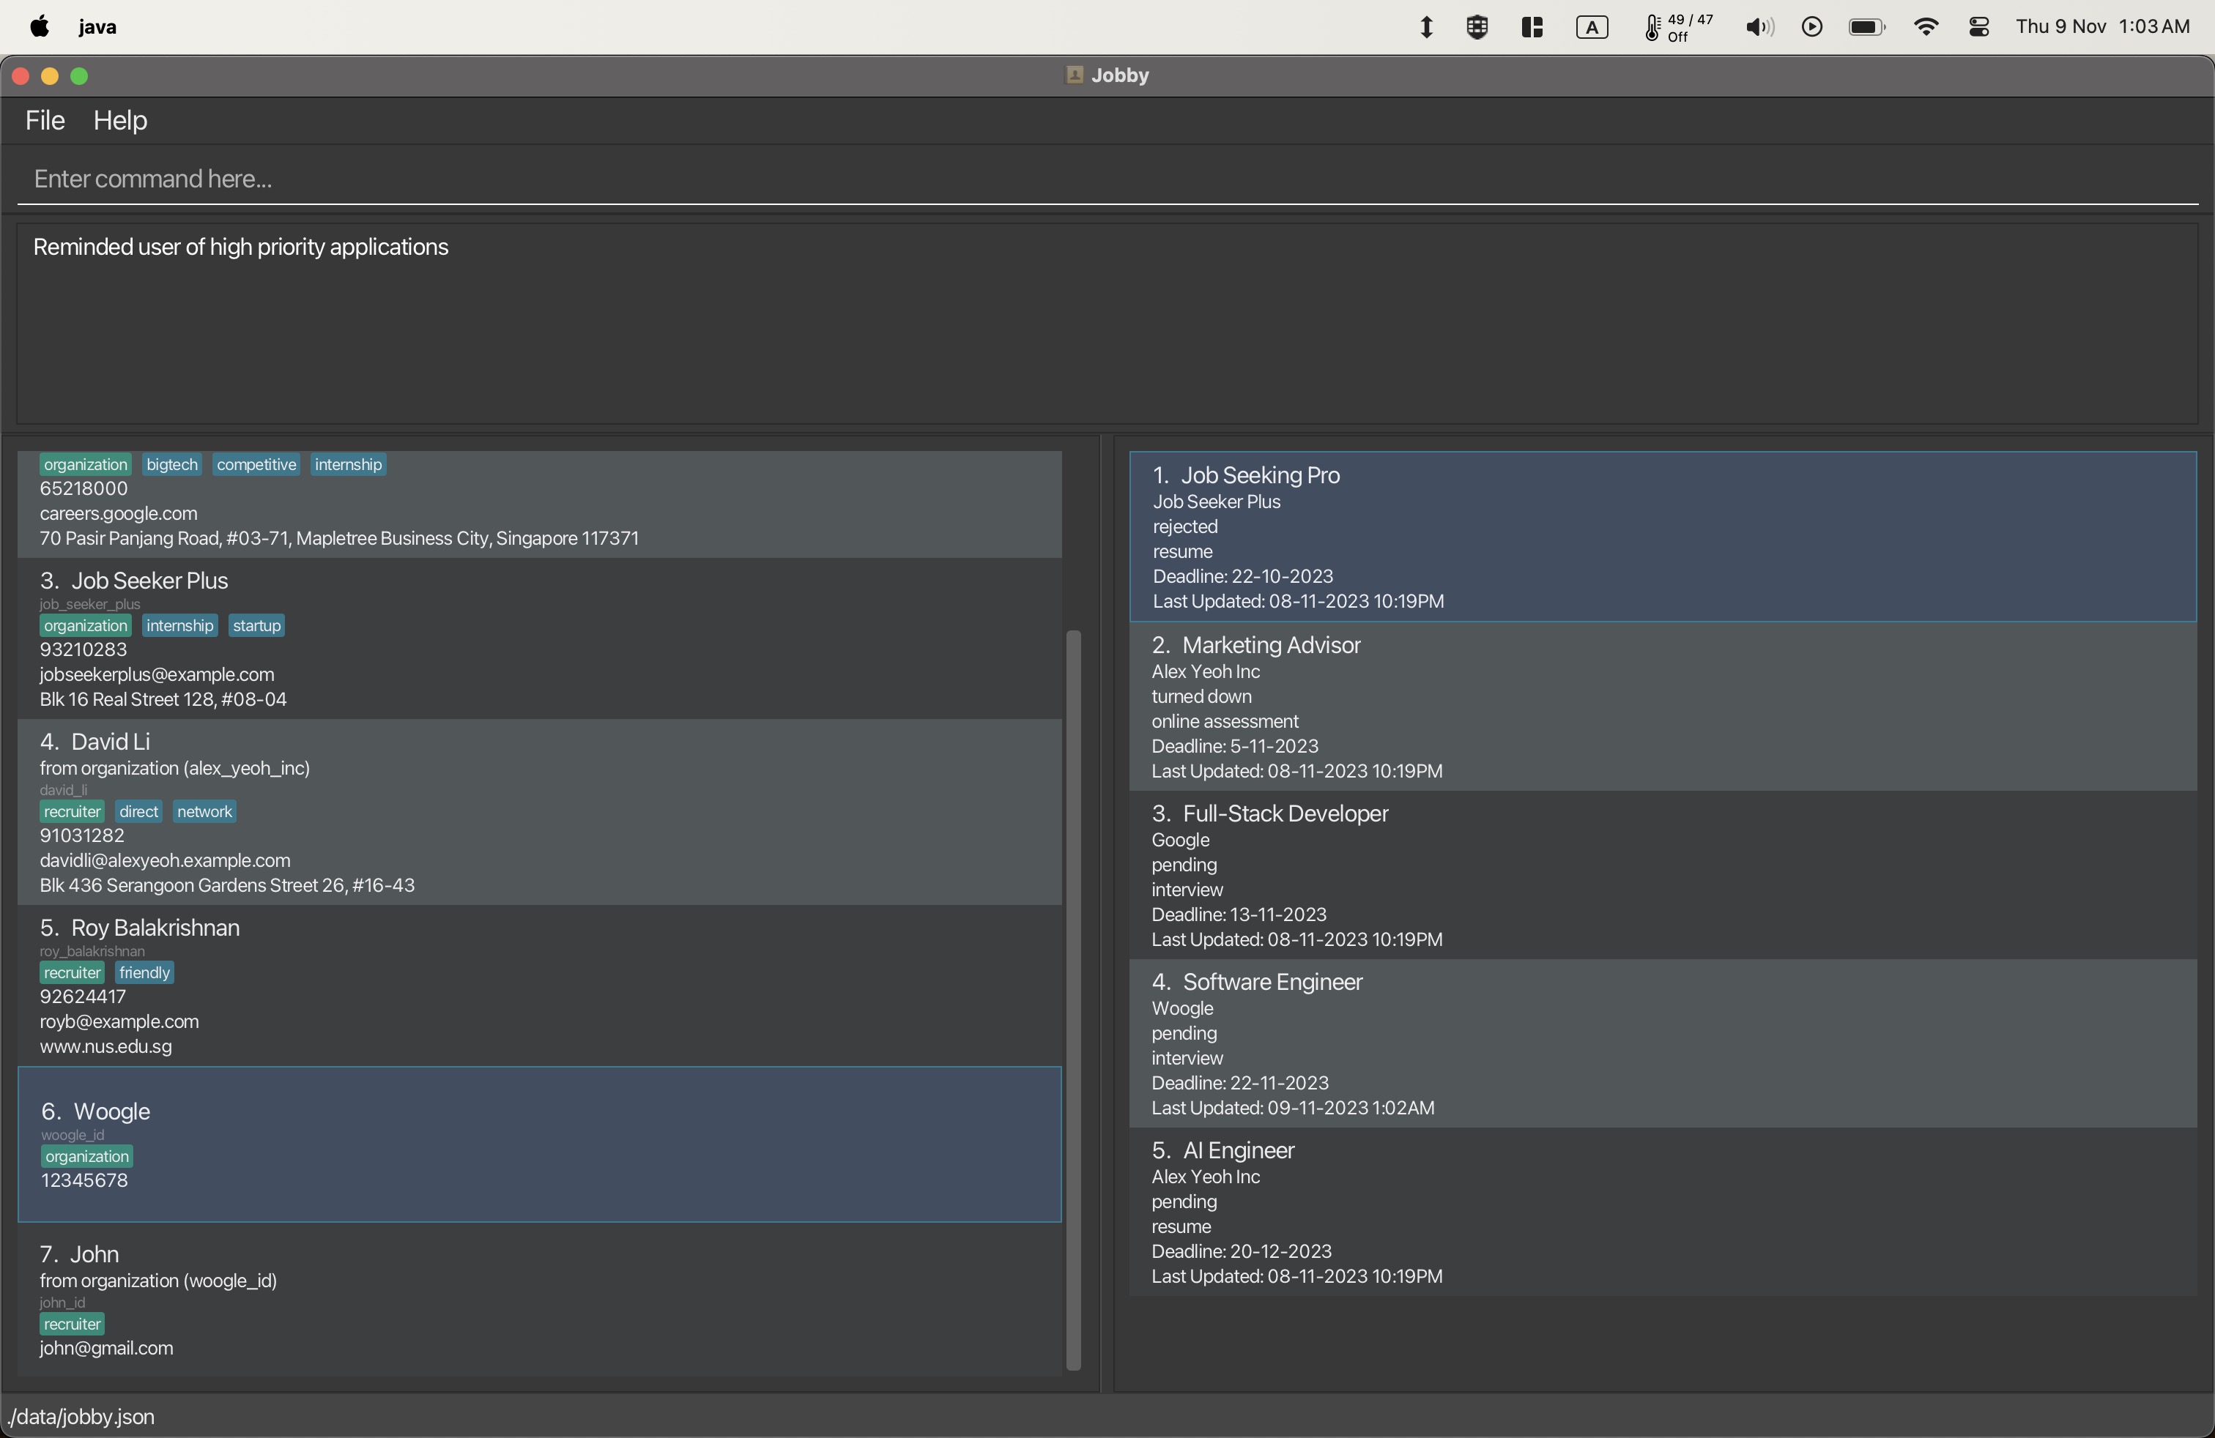Open the File menu
This screenshot has height=1438, width=2215.
44,119
